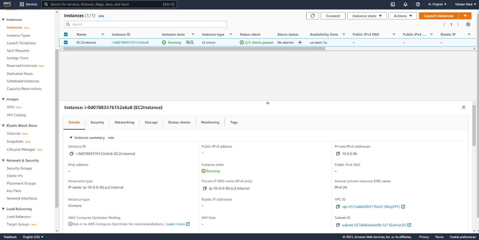Add alarm plus icon in row
This screenshot has width=479, height=240.
click(x=300, y=43)
